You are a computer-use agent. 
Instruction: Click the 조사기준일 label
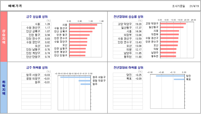[x=179, y=6]
